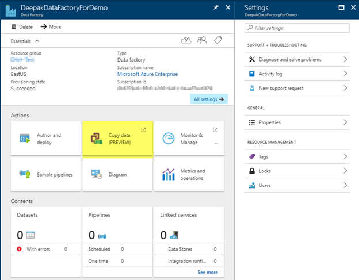The height and width of the screenshot is (280, 359).
Task: Click the Pipelines heading
Action: 99,215
